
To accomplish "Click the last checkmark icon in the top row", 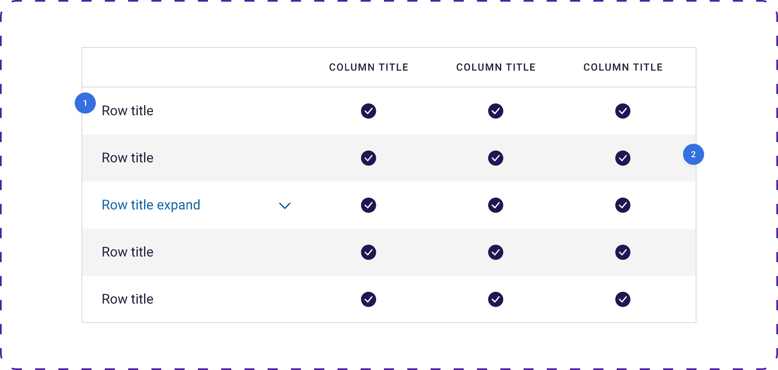I will click(x=623, y=111).
